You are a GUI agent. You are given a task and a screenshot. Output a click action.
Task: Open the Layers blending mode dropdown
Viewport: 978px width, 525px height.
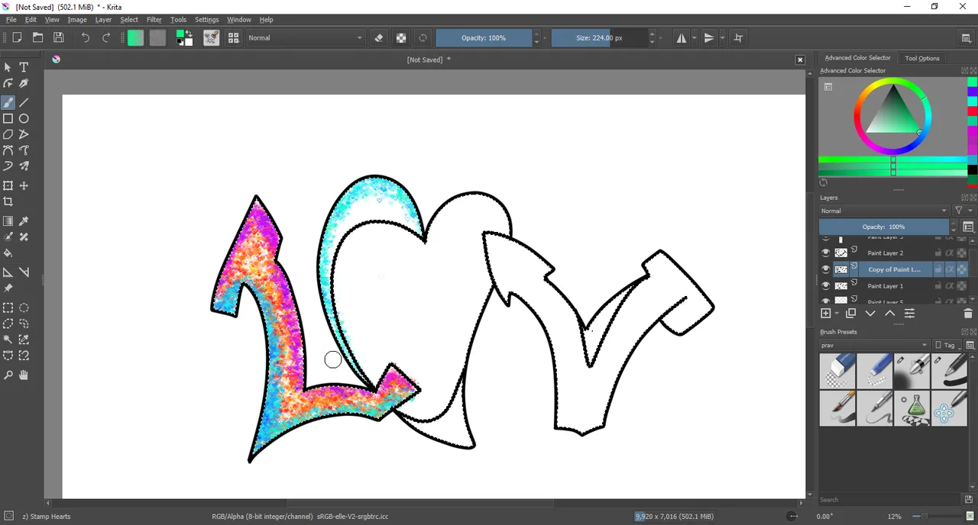click(884, 211)
